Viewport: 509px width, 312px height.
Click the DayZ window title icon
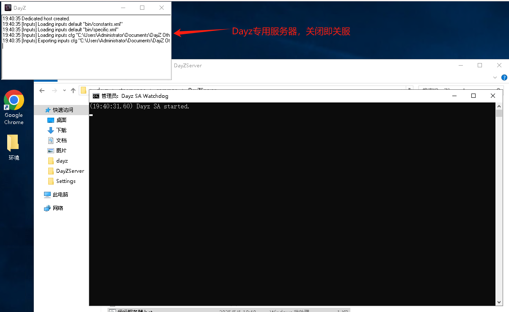(x=8, y=8)
